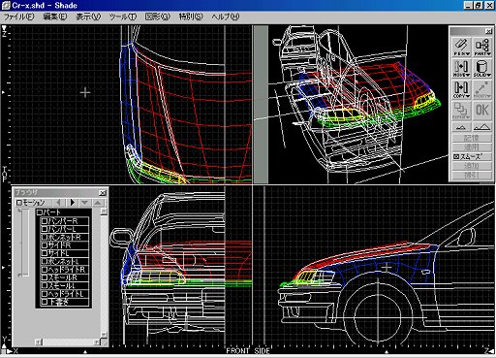Toggle the サイドL checkbox in the browser

coord(45,253)
